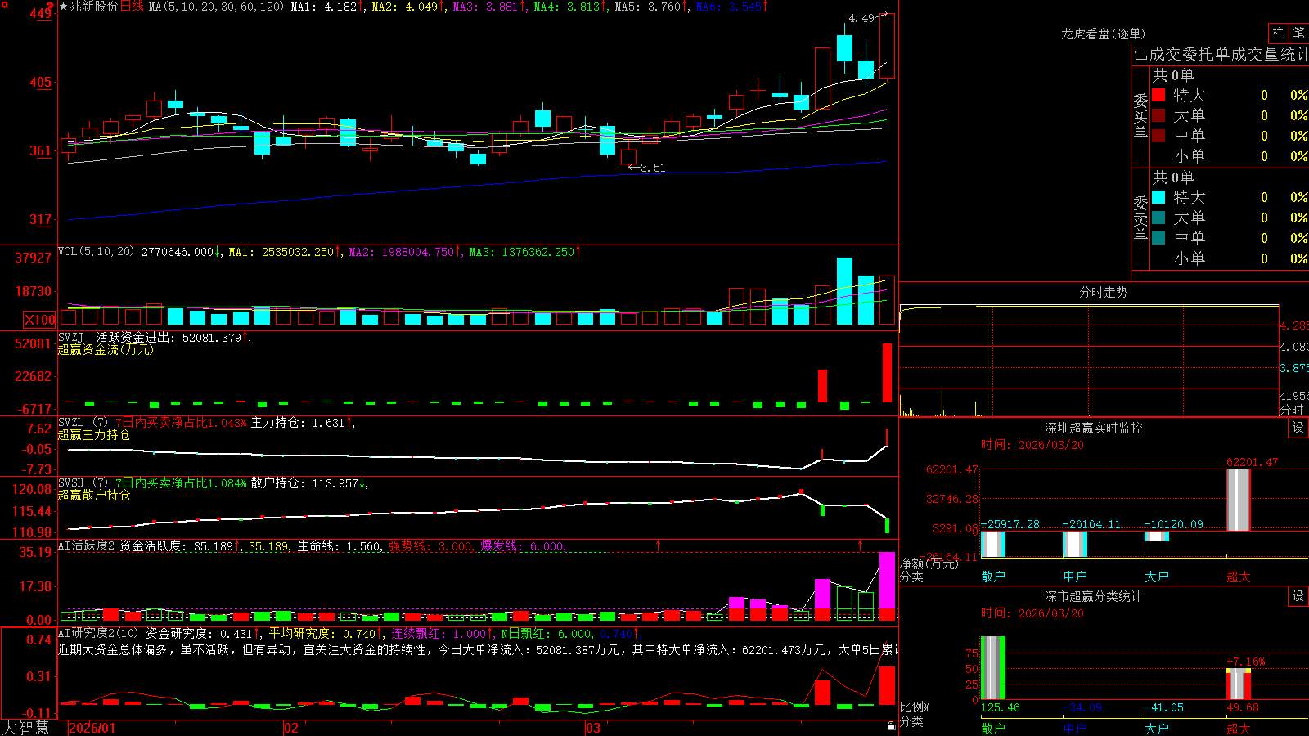The width and height of the screenshot is (1309, 736).
Task: Click the 散户 bar labeled -25917.28
Action: [x=993, y=544]
